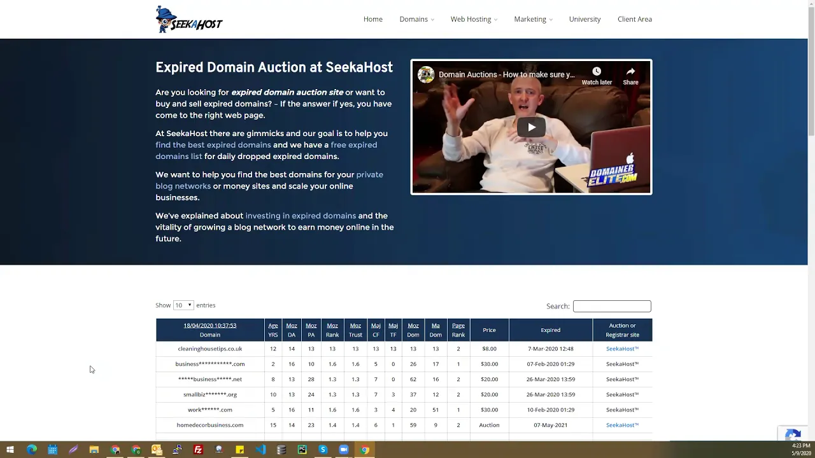This screenshot has width=815, height=458.
Task: Sort by Moz Trust column
Action: (355, 330)
